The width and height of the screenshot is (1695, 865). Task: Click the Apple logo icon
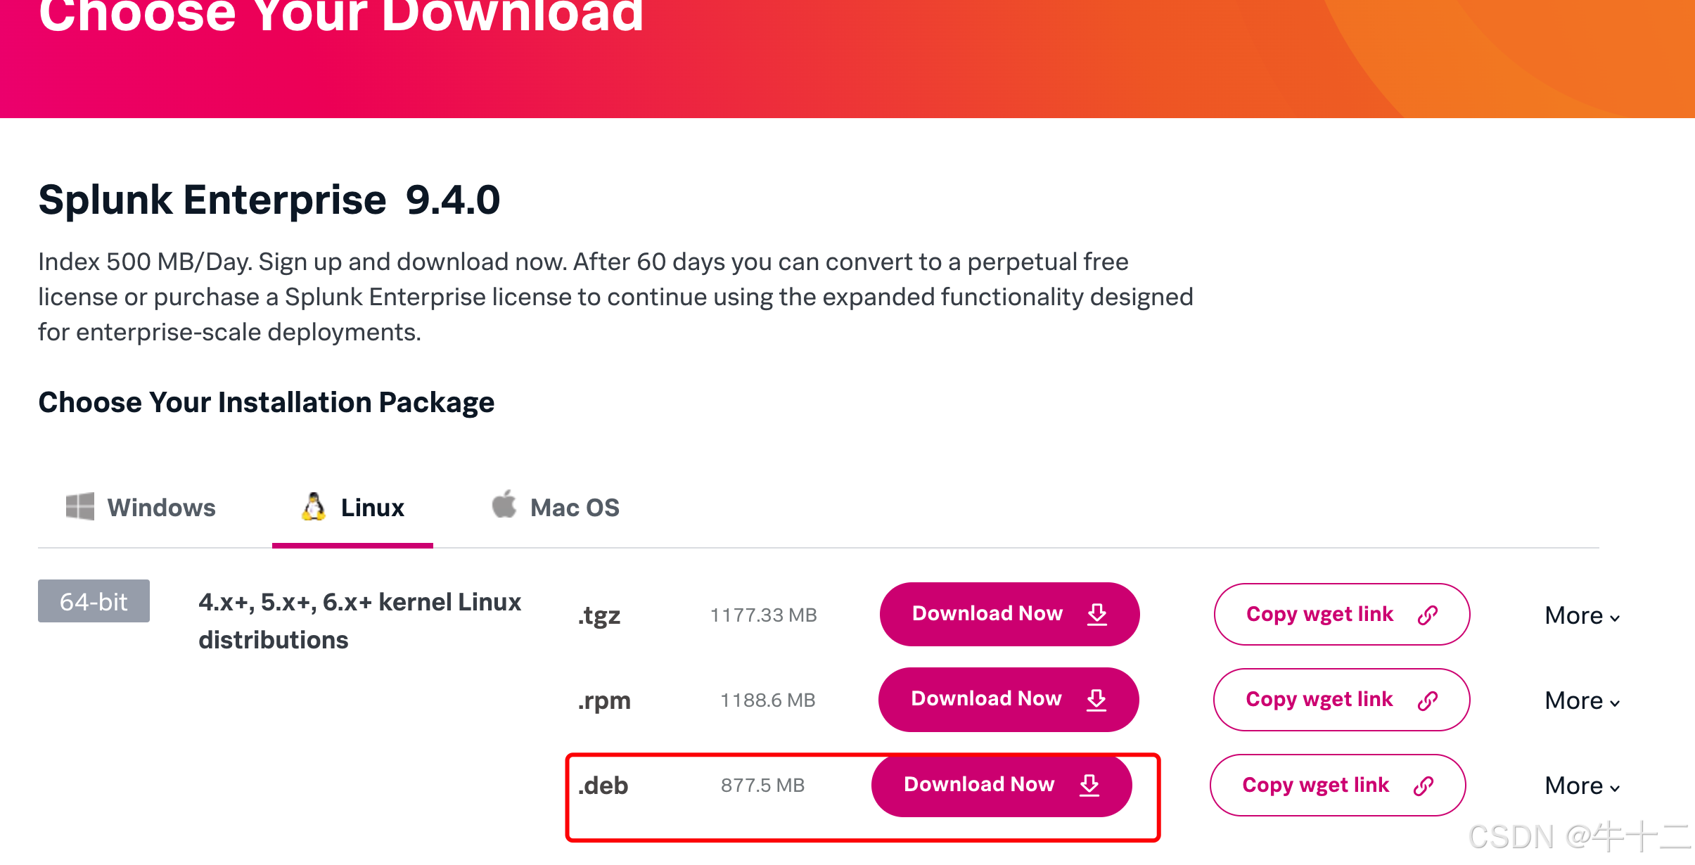pos(504,504)
